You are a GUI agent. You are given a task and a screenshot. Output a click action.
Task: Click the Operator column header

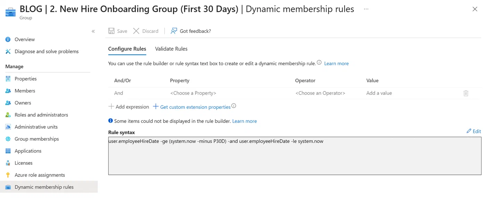coord(305,81)
